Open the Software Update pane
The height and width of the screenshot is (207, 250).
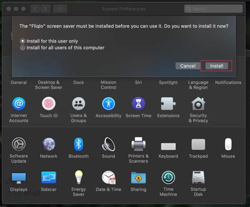18,144
